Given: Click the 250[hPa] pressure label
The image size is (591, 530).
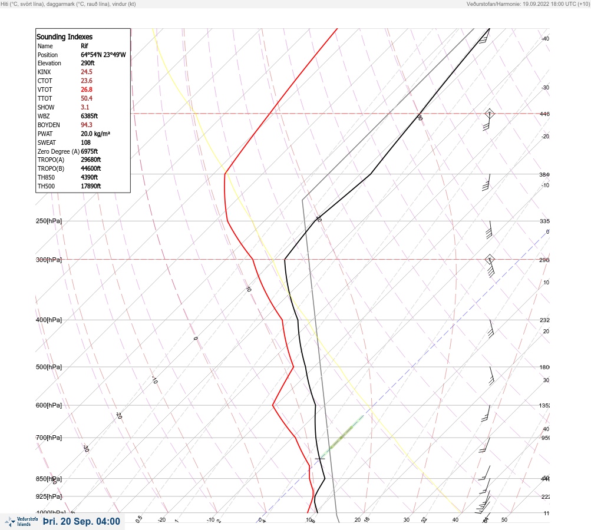Looking at the screenshot, I should 49,221.
